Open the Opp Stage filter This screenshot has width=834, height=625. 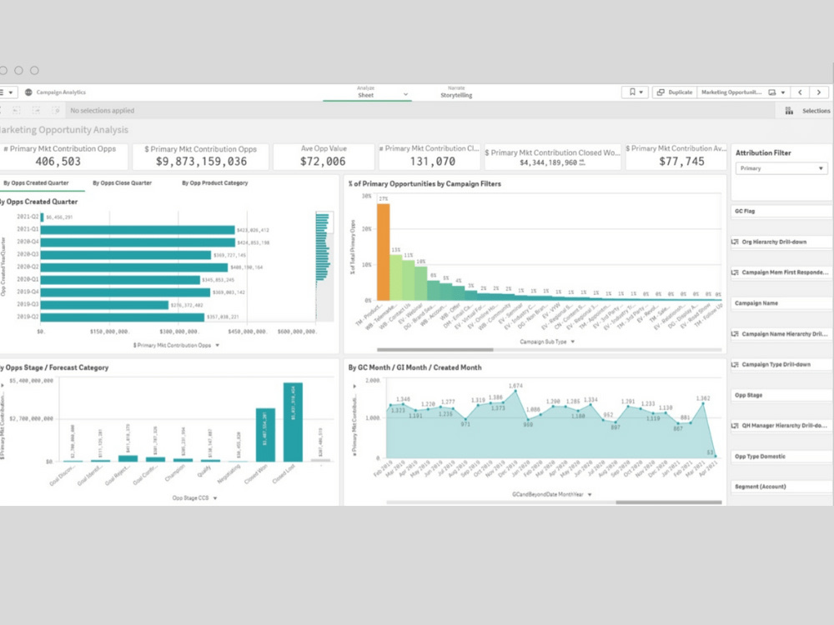point(781,395)
